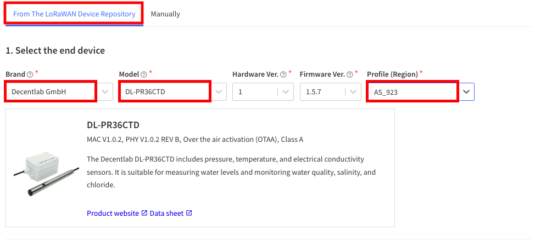Click external link icon after Data sheet
This screenshot has width=535, height=241.
coord(189,213)
